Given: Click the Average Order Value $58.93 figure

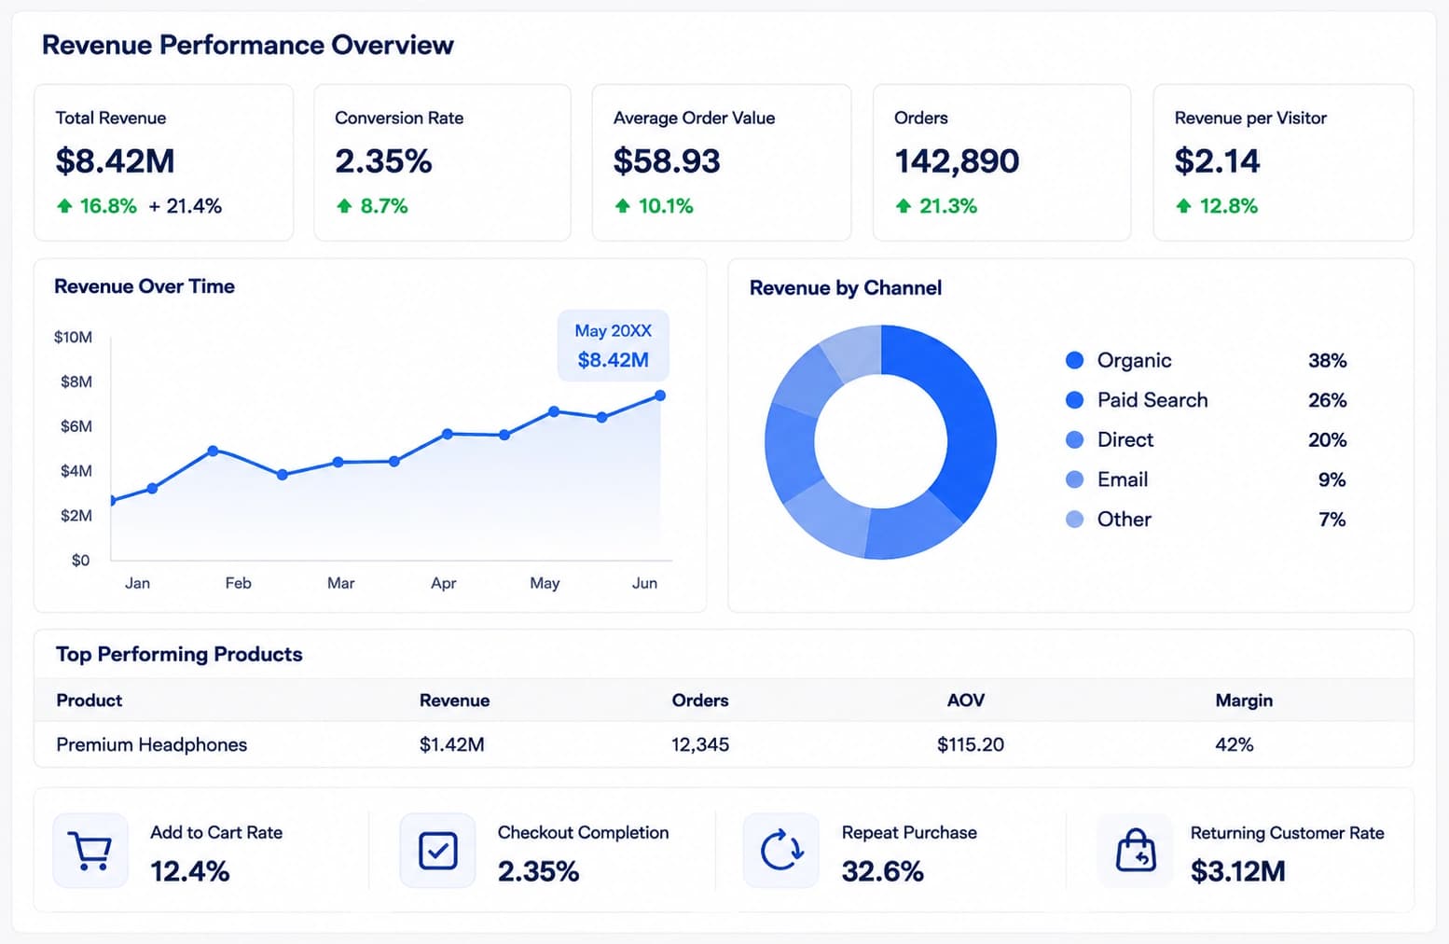Looking at the screenshot, I should coord(667,161).
